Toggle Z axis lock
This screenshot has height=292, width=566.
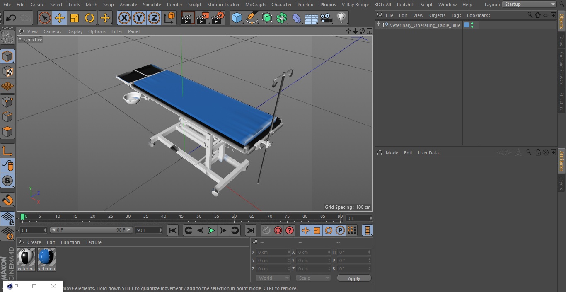click(154, 18)
